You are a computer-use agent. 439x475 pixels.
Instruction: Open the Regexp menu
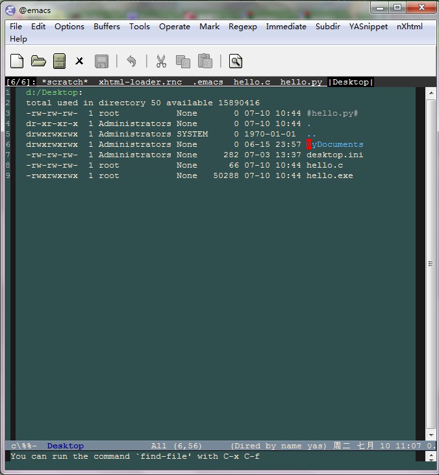click(242, 27)
